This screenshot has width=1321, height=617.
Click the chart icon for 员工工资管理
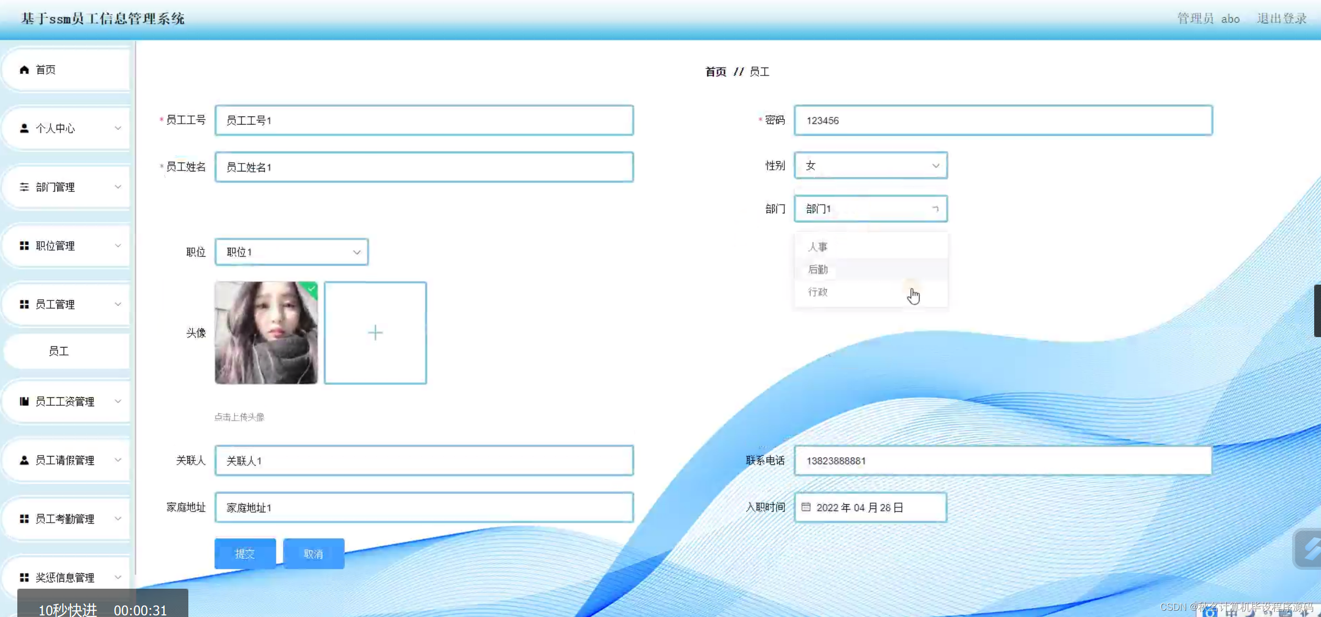pos(24,402)
